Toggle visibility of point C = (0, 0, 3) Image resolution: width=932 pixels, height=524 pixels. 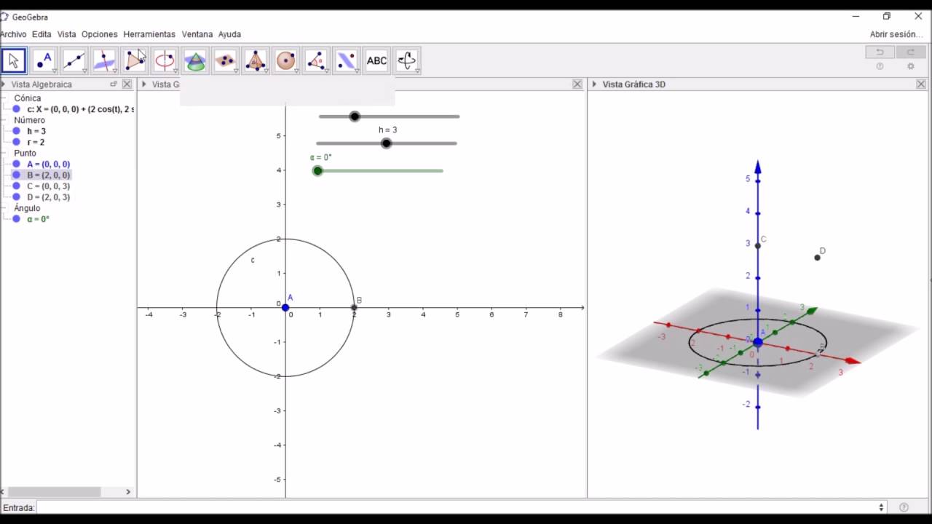pos(16,186)
